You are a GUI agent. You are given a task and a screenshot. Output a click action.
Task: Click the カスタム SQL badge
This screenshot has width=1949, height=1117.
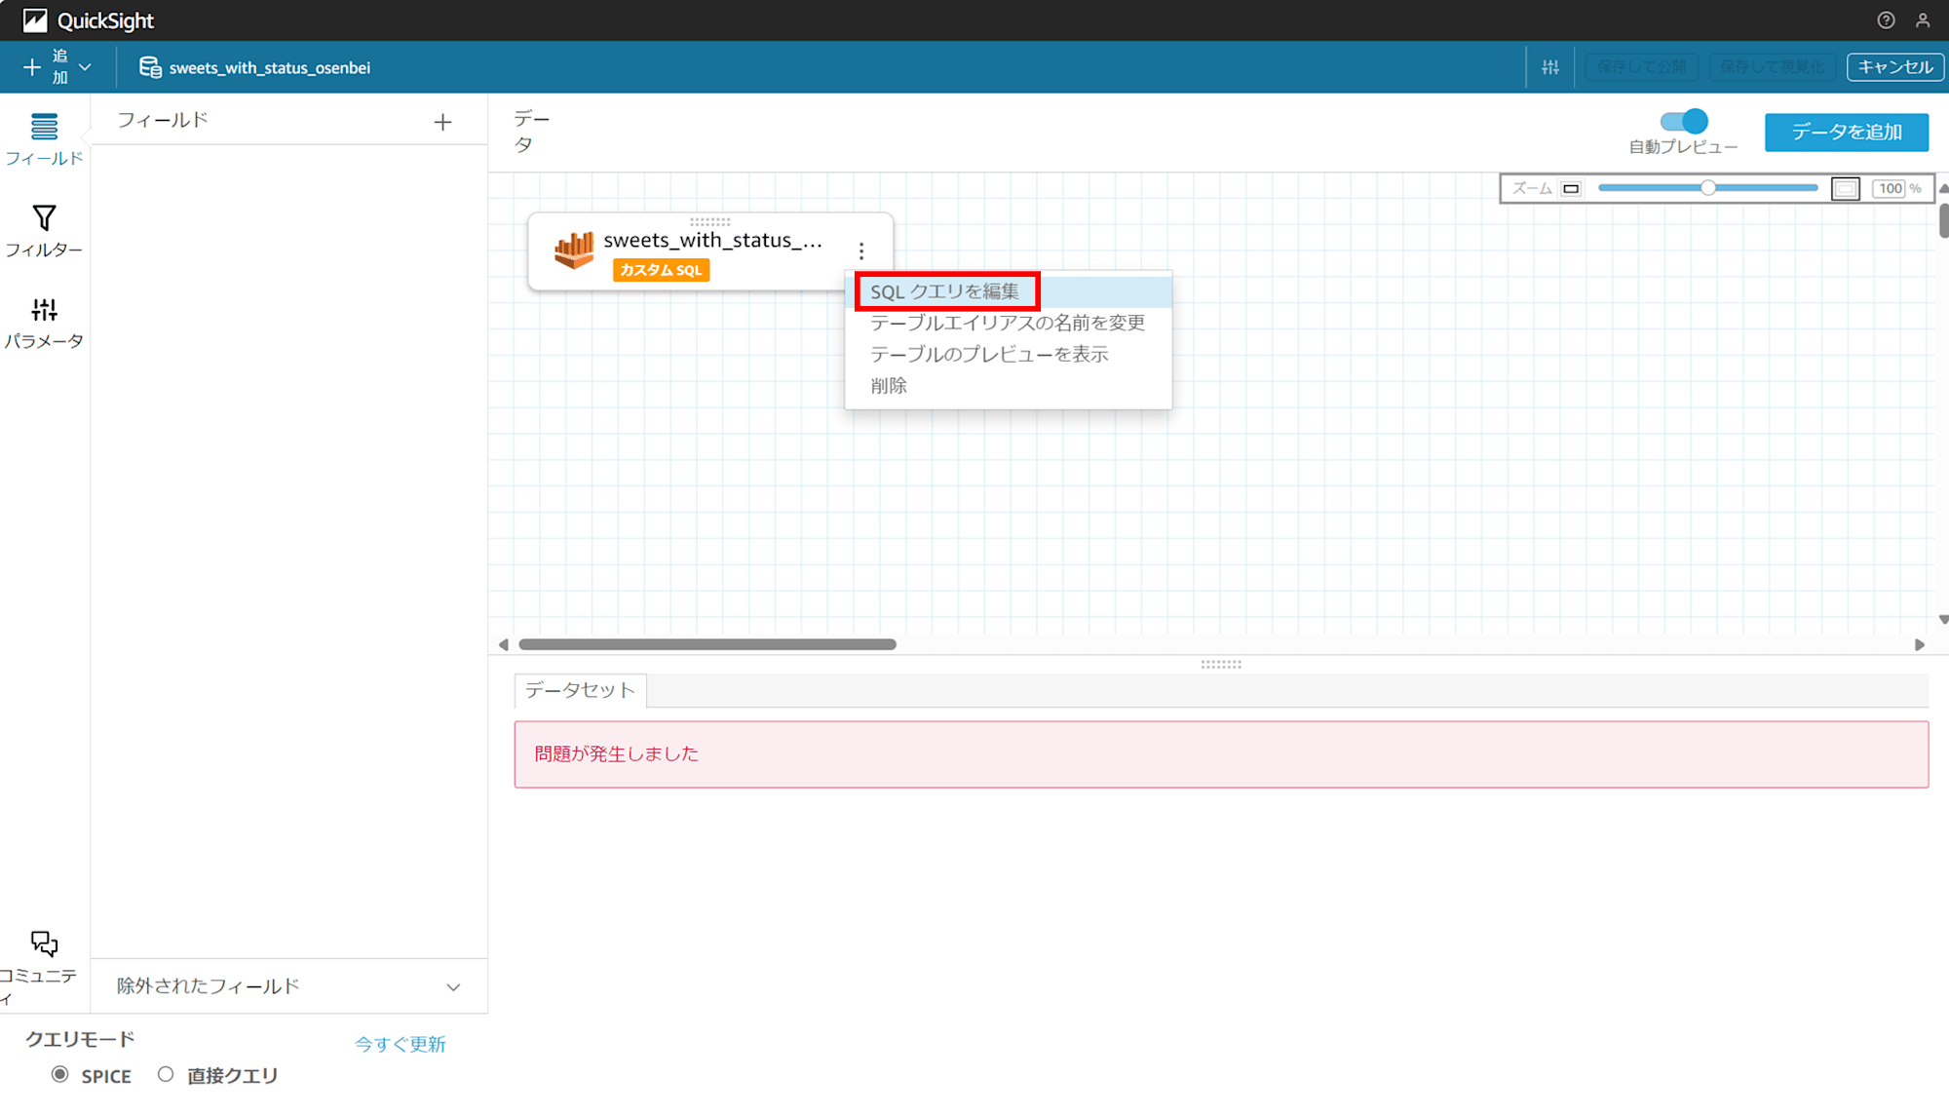click(x=661, y=270)
